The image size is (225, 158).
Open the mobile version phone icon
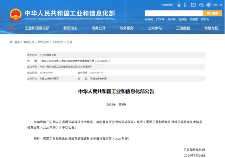pos(186,5)
